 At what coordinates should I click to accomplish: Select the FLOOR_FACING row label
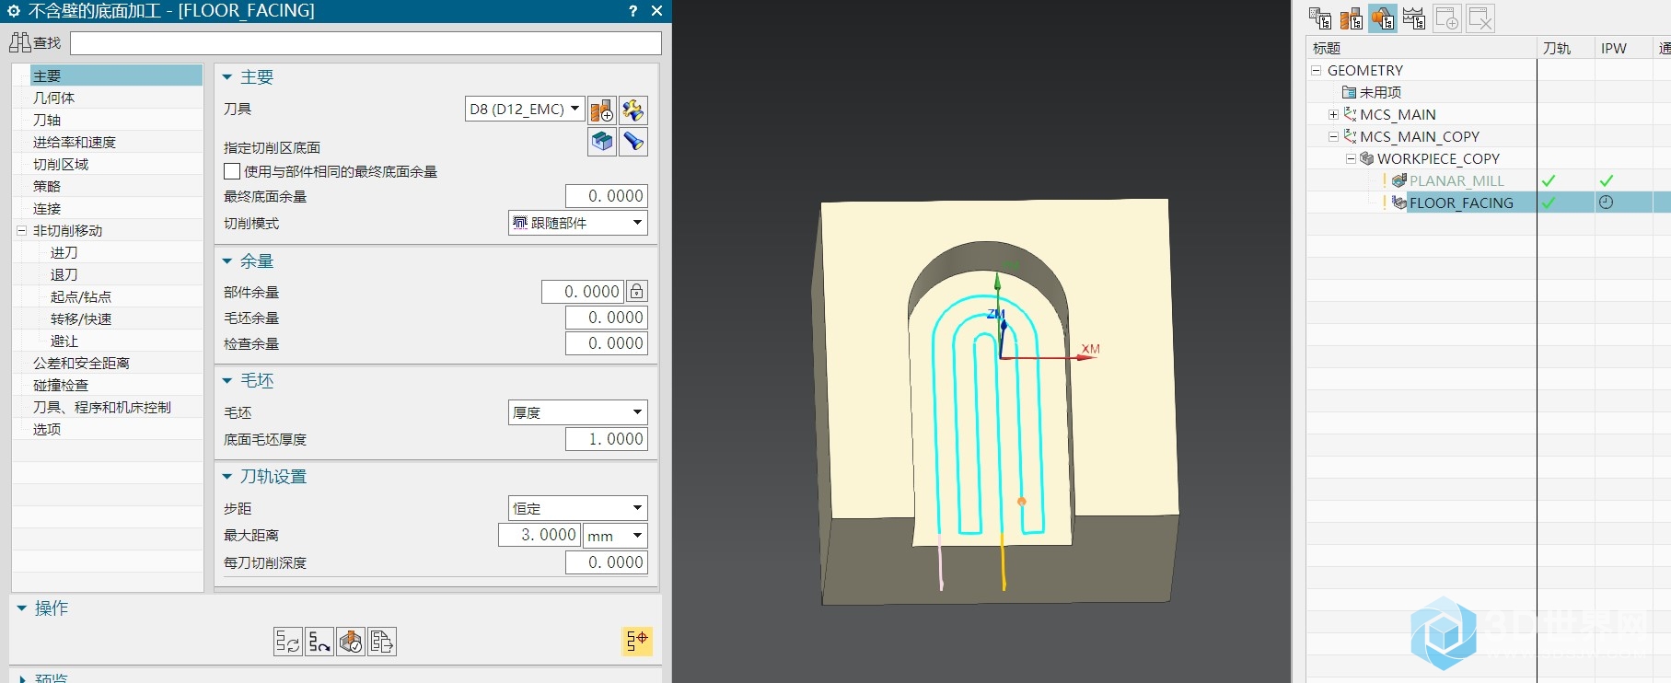tap(1461, 203)
